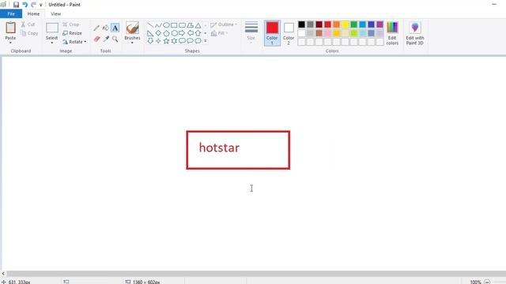Open the Shape Fill dropdown
The width and height of the screenshot is (506, 284).
click(219, 33)
